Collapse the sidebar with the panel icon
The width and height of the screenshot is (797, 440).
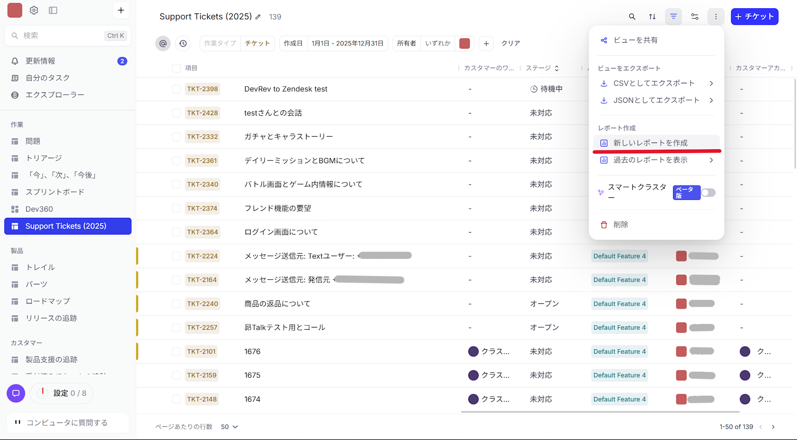coord(53,10)
